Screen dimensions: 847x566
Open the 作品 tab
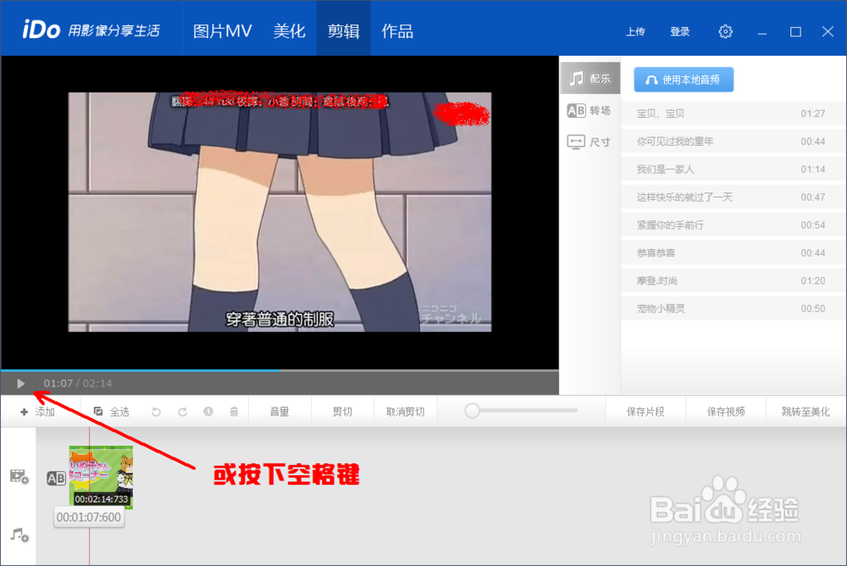pos(397,29)
